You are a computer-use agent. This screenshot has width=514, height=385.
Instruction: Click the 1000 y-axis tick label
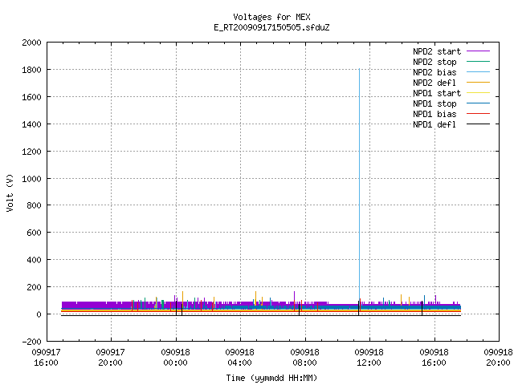tap(31, 179)
